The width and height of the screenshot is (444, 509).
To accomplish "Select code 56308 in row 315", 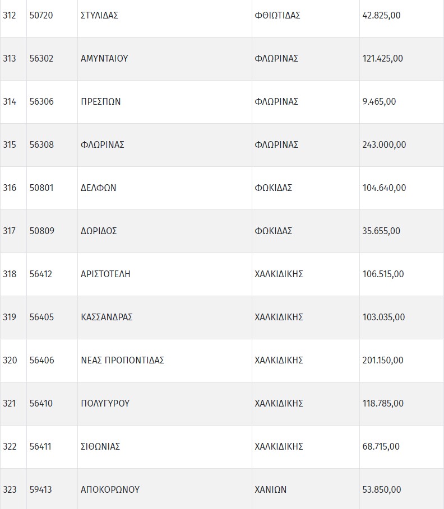I will point(41,144).
